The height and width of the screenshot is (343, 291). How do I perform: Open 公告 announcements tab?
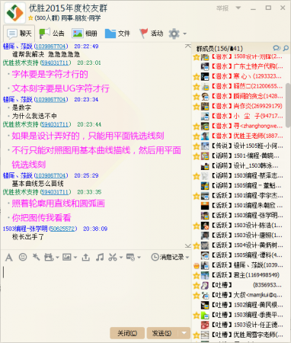pyautogui.click(x=52, y=34)
